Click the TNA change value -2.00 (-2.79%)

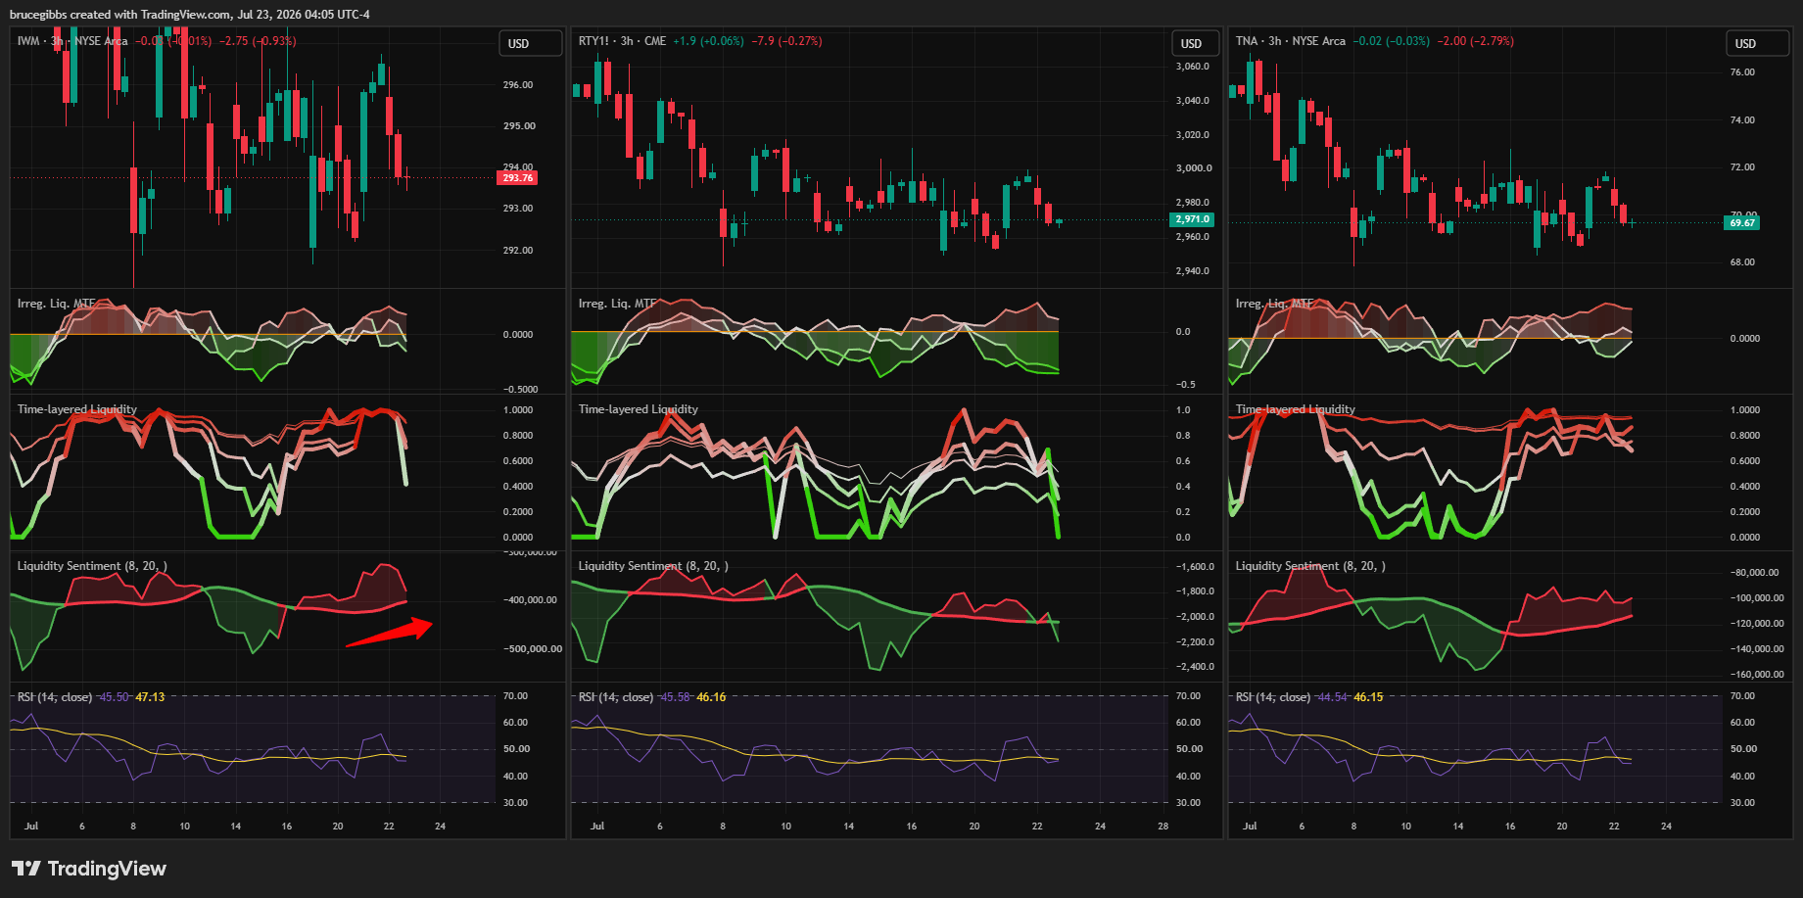tap(1475, 41)
